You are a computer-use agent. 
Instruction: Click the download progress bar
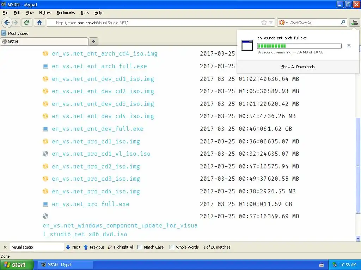pos(299,46)
